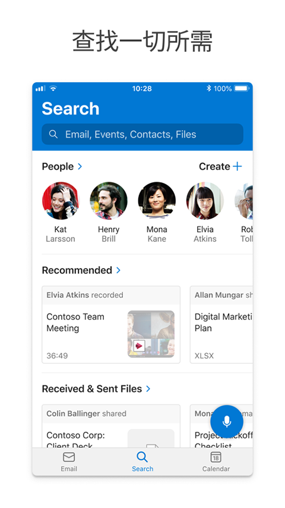This screenshot has height=508, width=285.
Task: Tap the battery icon in status bar
Action: 242,88
